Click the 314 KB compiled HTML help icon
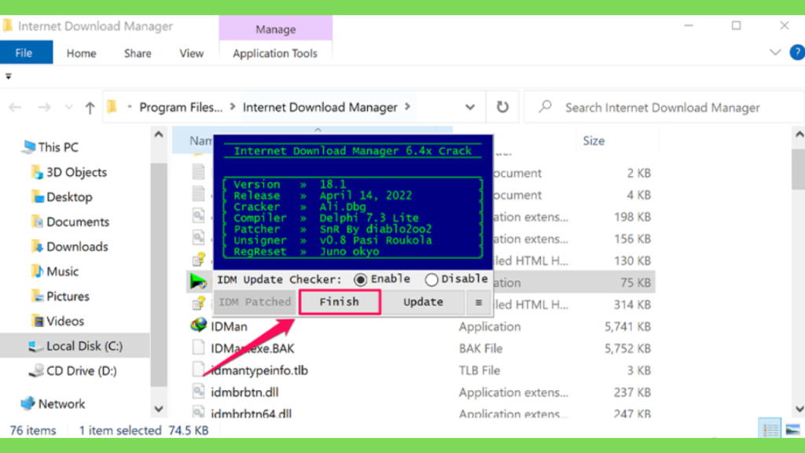The height and width of the screenshot is (453, 805). [x=199, y=304]
